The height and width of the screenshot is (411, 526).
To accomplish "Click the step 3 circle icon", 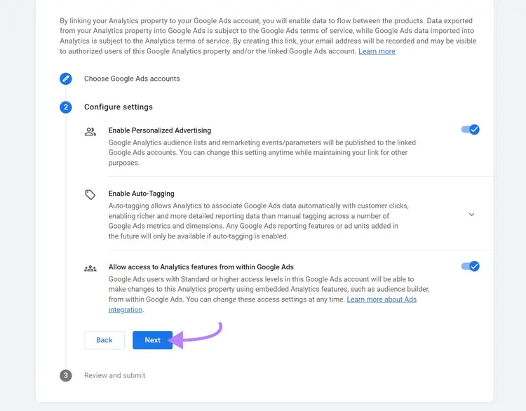I will pos(66,375).
